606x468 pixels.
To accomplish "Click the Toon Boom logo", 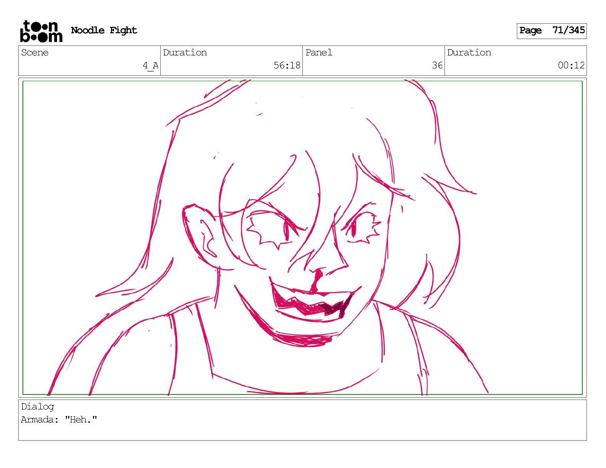I will click(41, 31).
